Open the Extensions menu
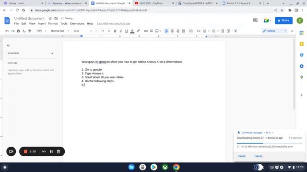This screenshot has width=307, height=172. 77,23
